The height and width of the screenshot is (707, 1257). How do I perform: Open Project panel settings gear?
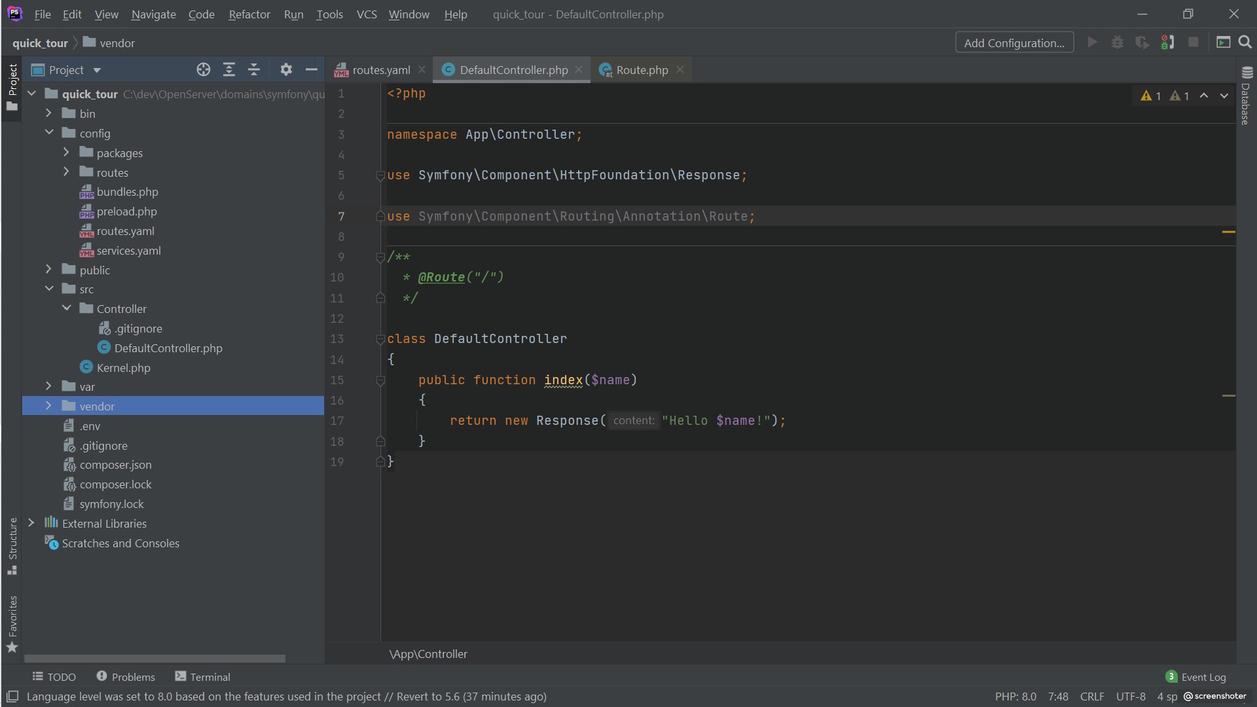(x=286, y=69)
